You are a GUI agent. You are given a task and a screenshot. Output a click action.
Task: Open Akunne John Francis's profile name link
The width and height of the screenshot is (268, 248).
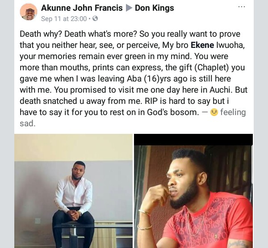click(x=82, y=8)
